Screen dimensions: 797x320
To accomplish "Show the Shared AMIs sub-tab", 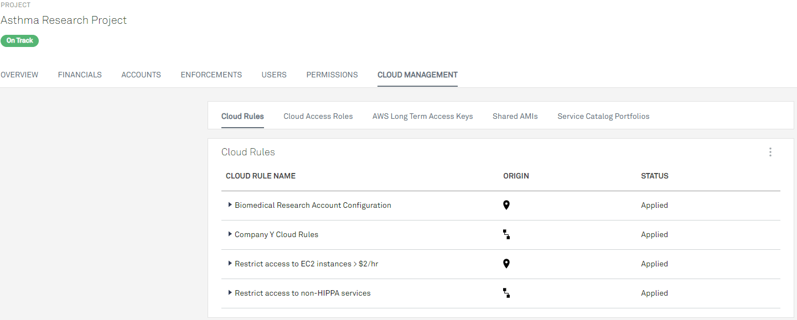I will 515,116.
